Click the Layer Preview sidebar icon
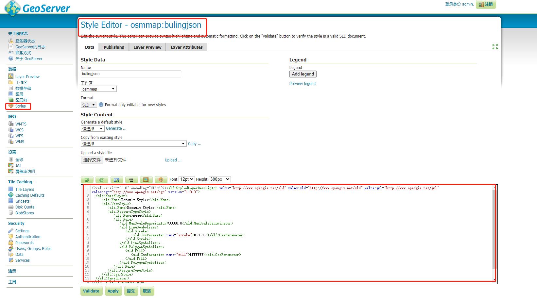The height and width of the screenshot is (300, 537). pyautogui.click(x=11, y=76)
